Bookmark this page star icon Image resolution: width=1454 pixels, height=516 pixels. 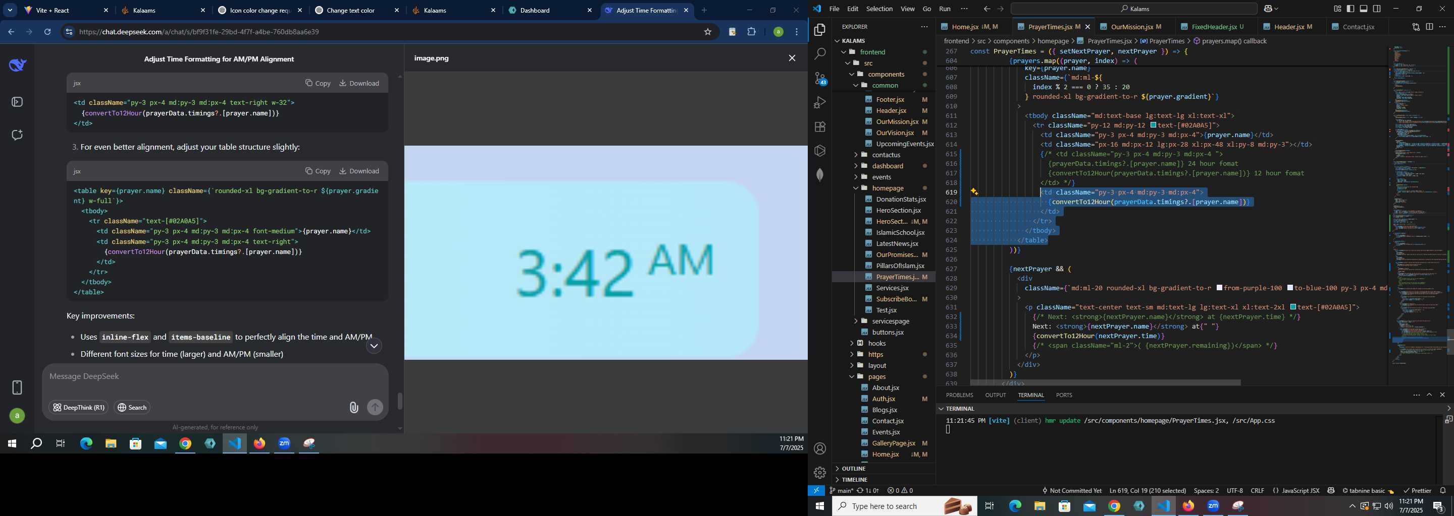pyautogui.click(x=708, y=32)
